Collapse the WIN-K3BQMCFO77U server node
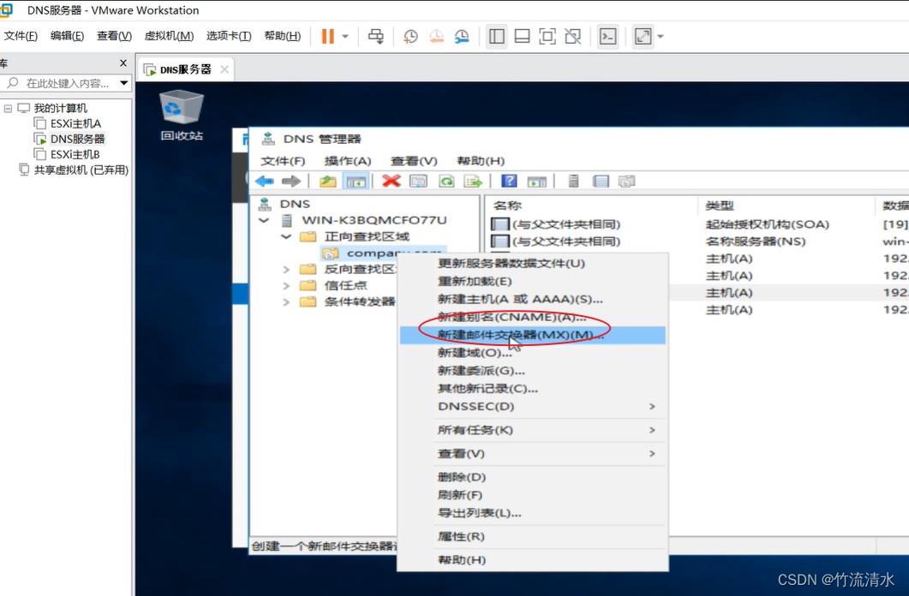Viewport: 909px width, 596px height. click(x=264, y=220)
